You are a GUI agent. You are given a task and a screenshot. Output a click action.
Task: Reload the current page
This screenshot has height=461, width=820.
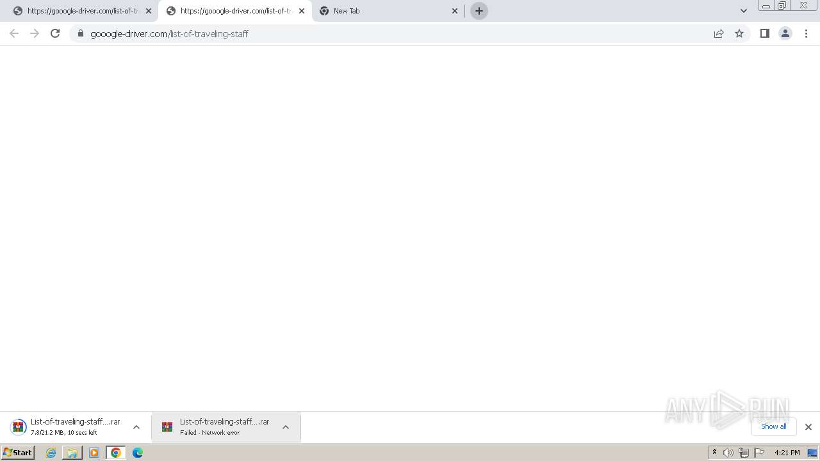55,33
